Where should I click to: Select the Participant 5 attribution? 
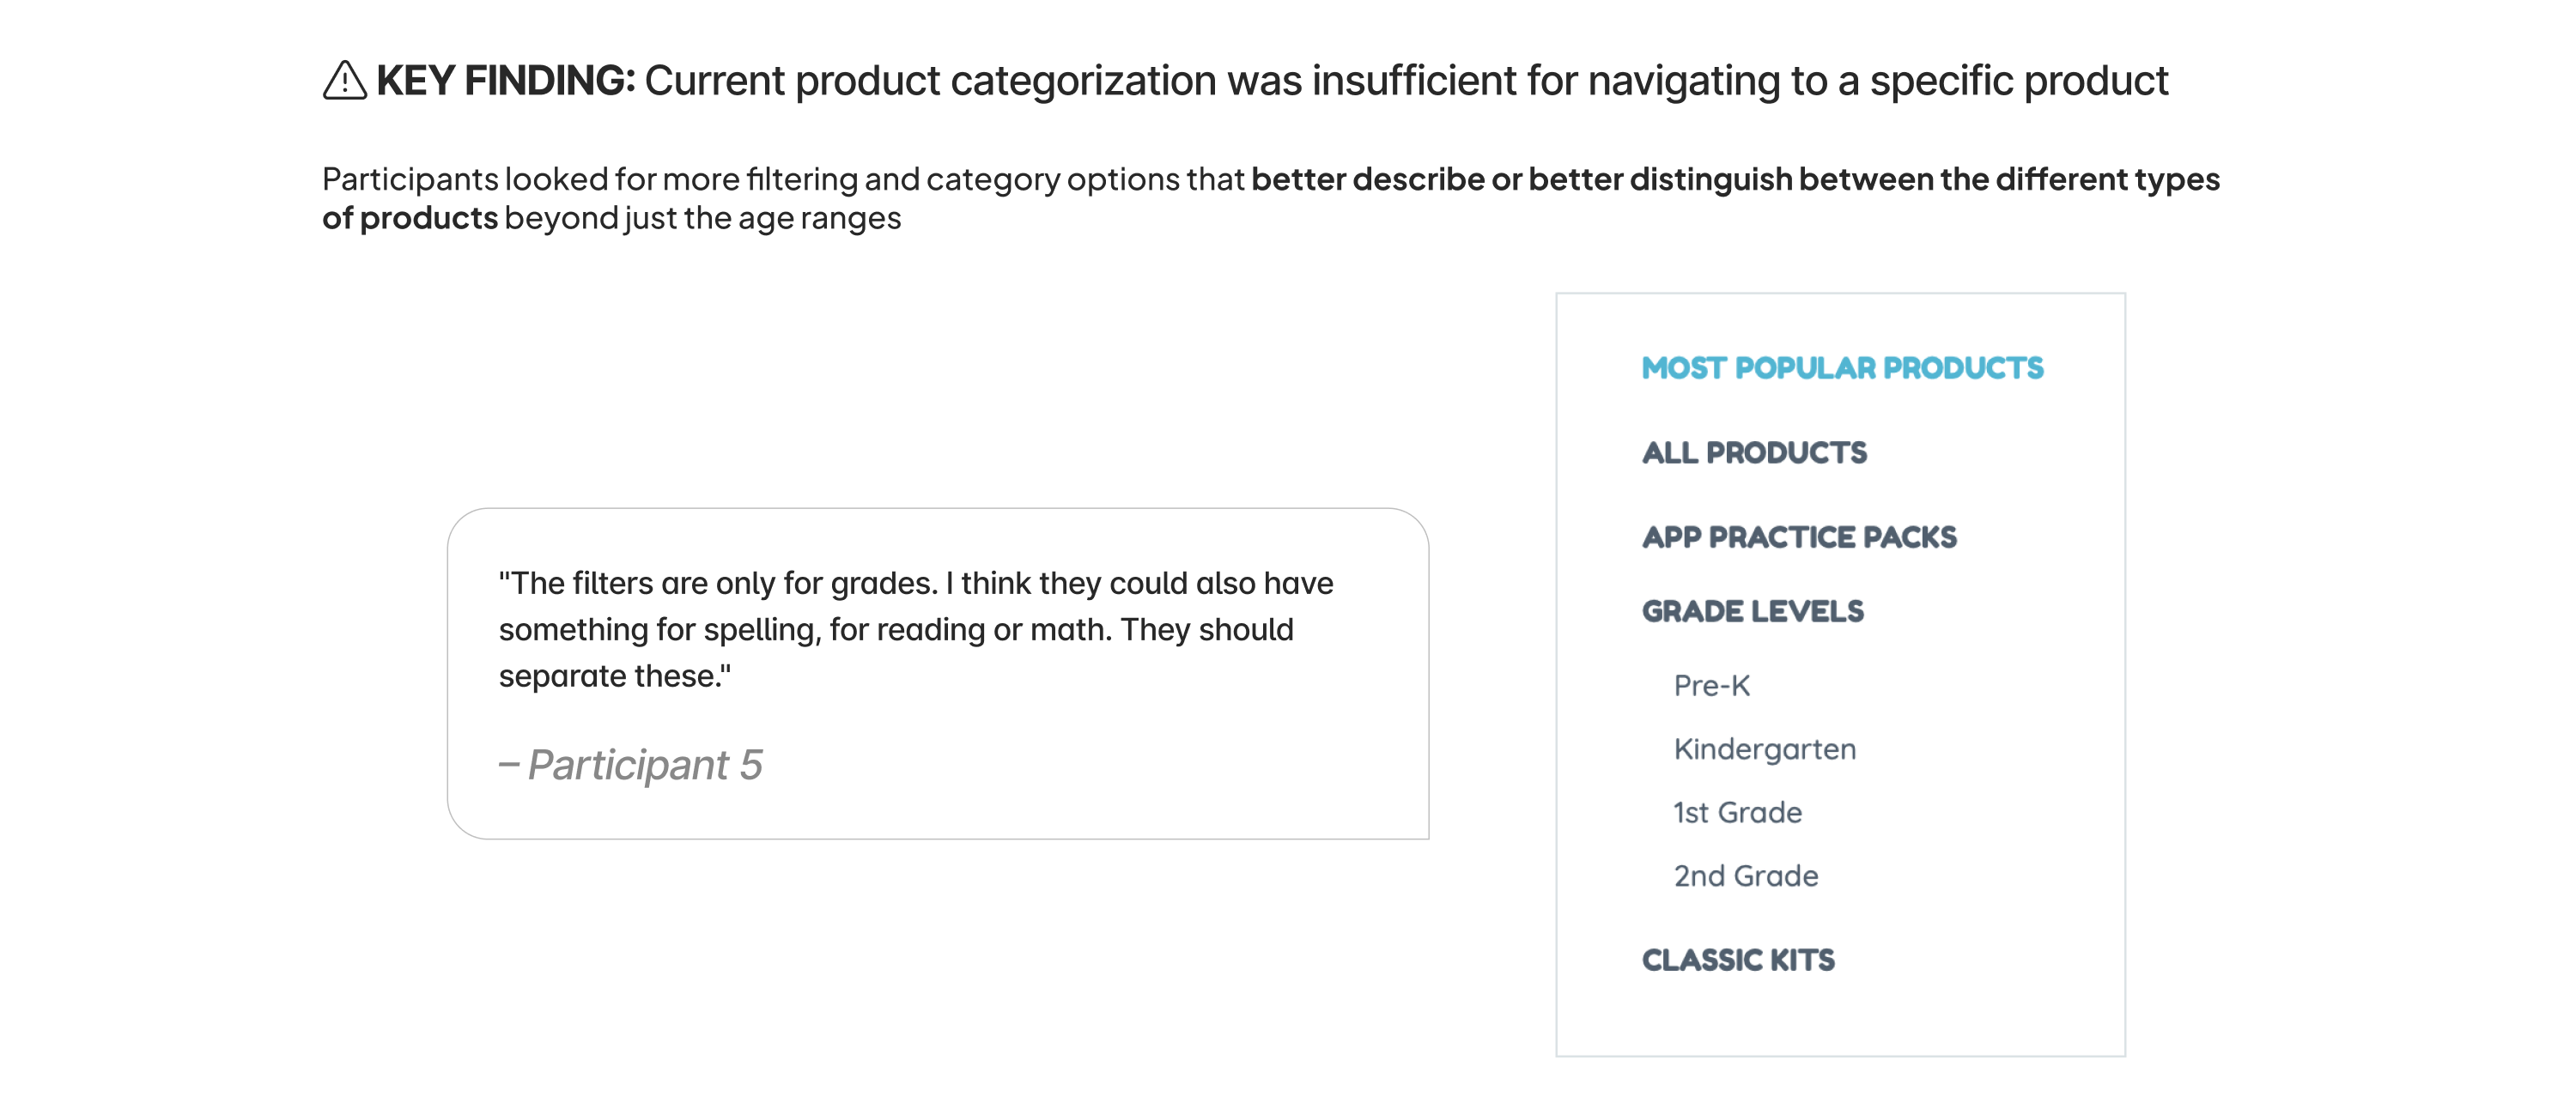[631, 765]
